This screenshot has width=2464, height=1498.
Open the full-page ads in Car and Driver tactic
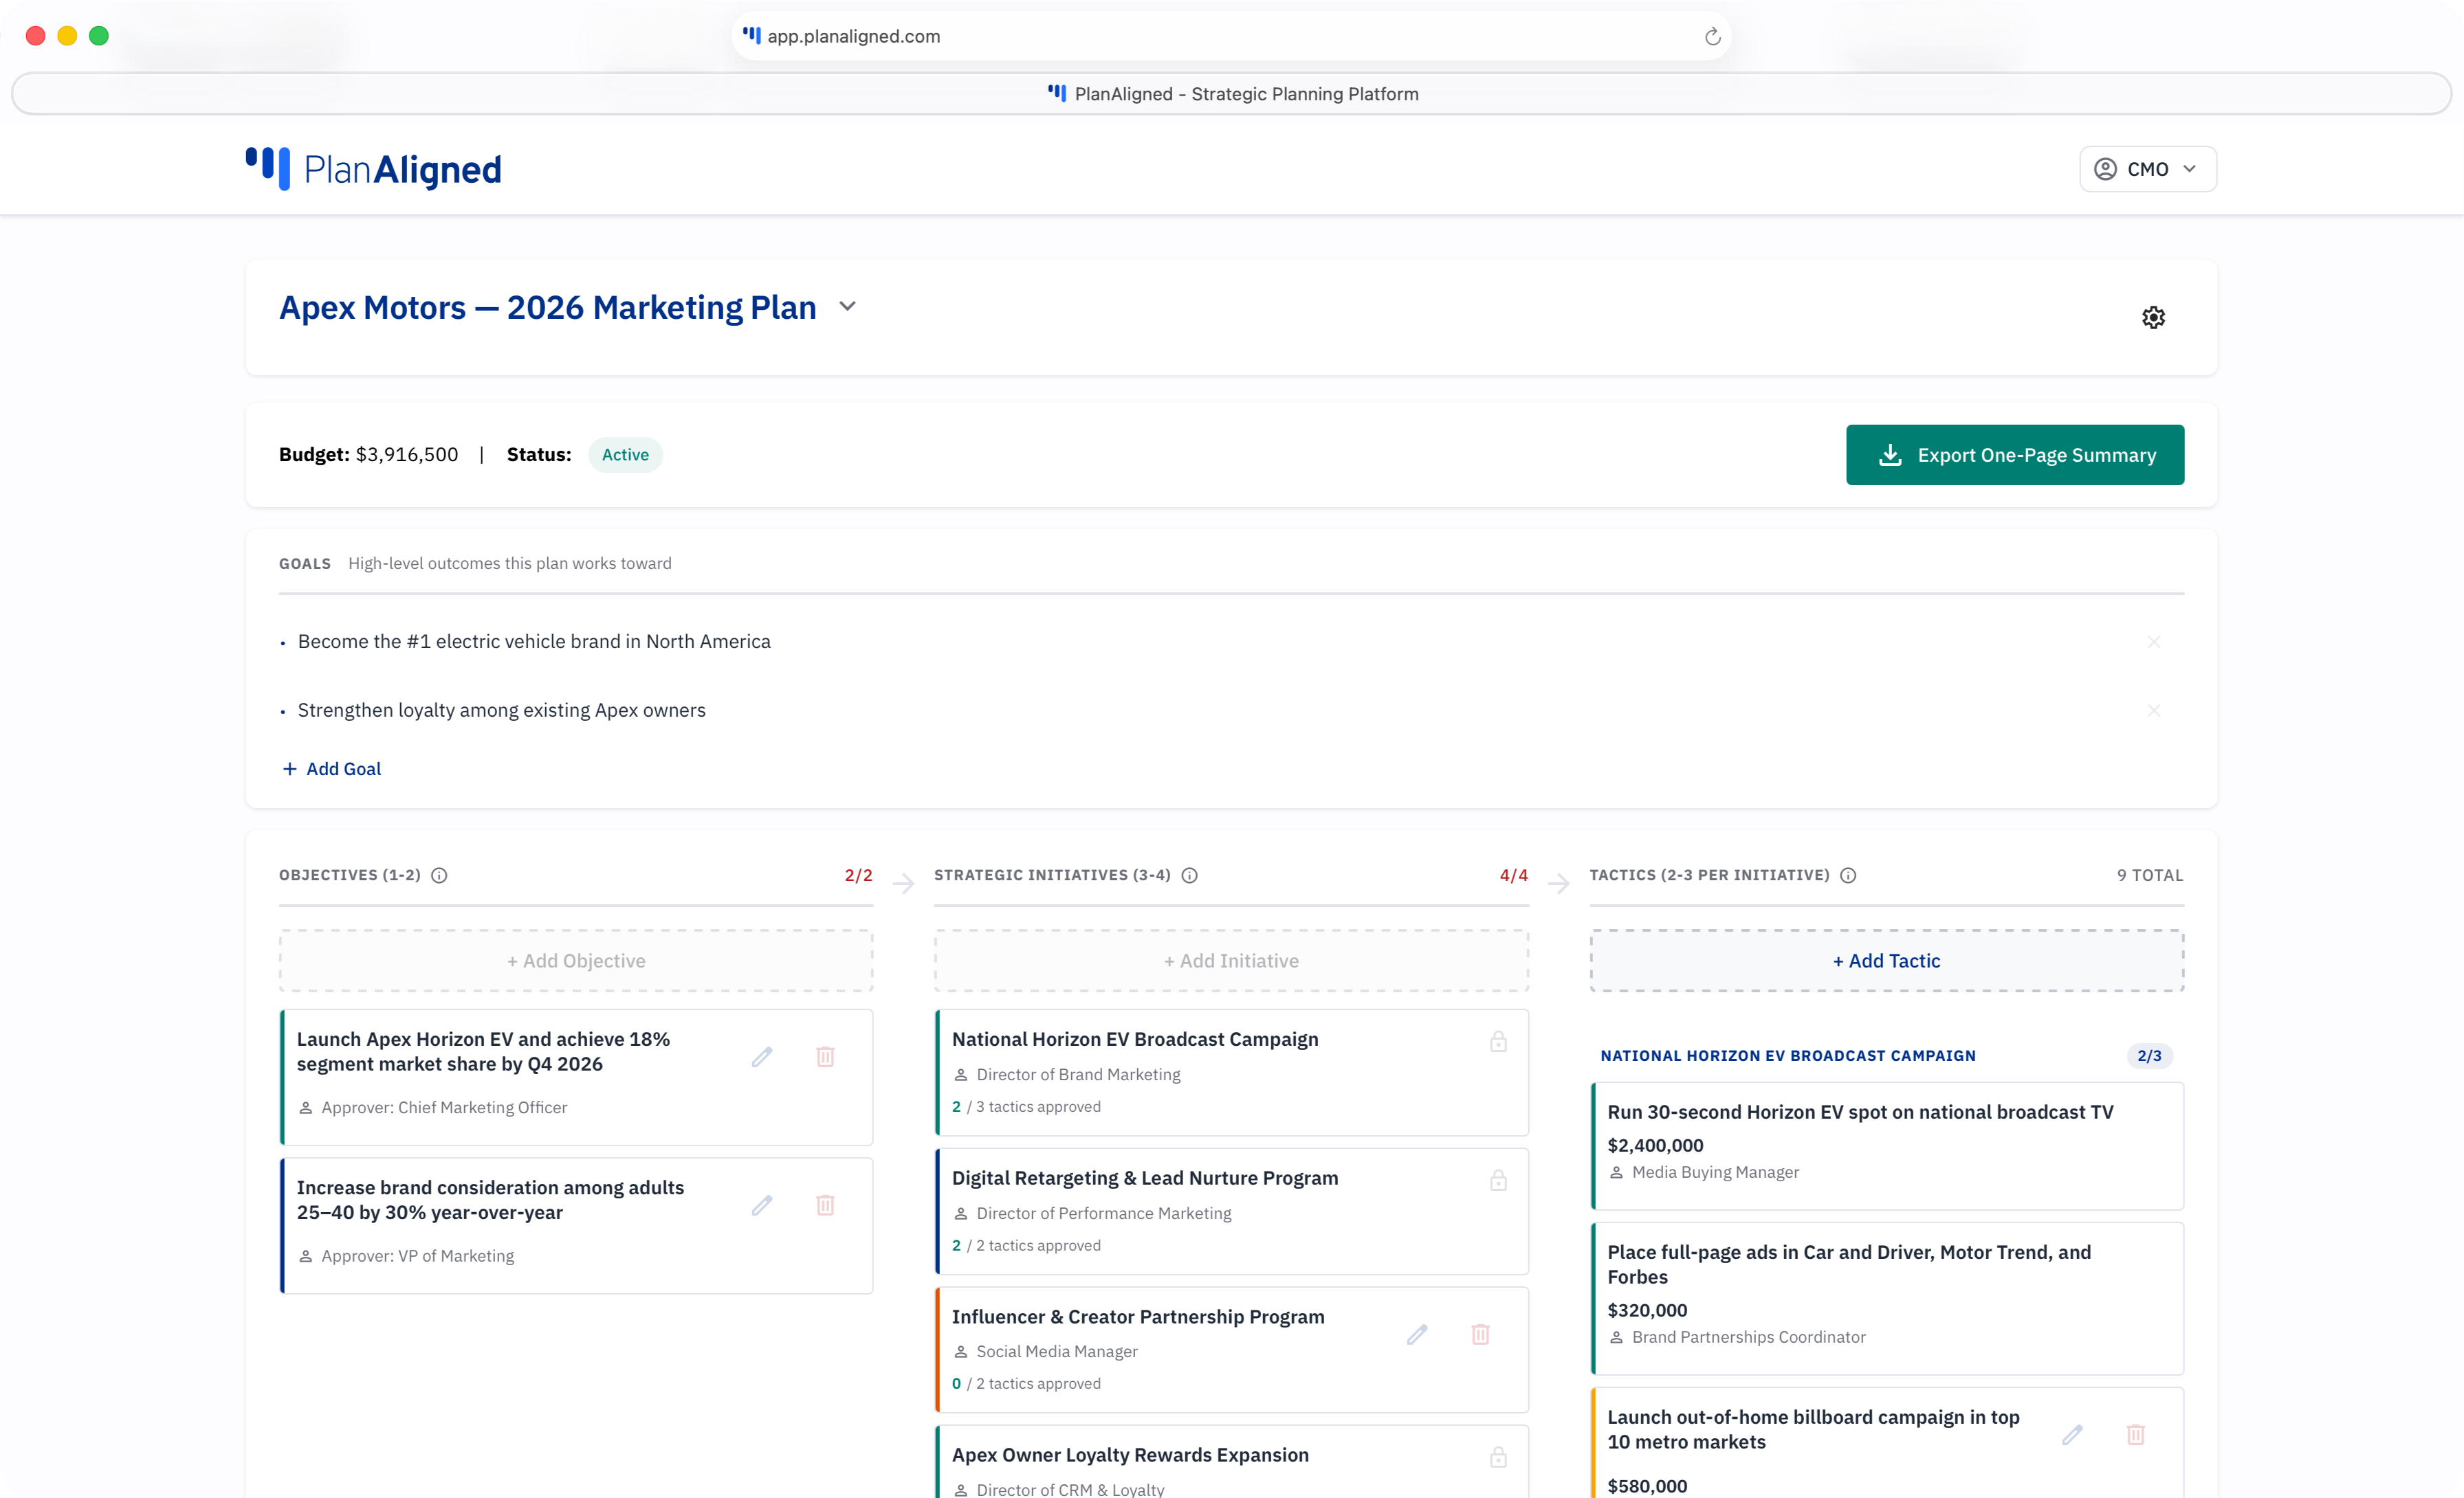(1887, 1298)
